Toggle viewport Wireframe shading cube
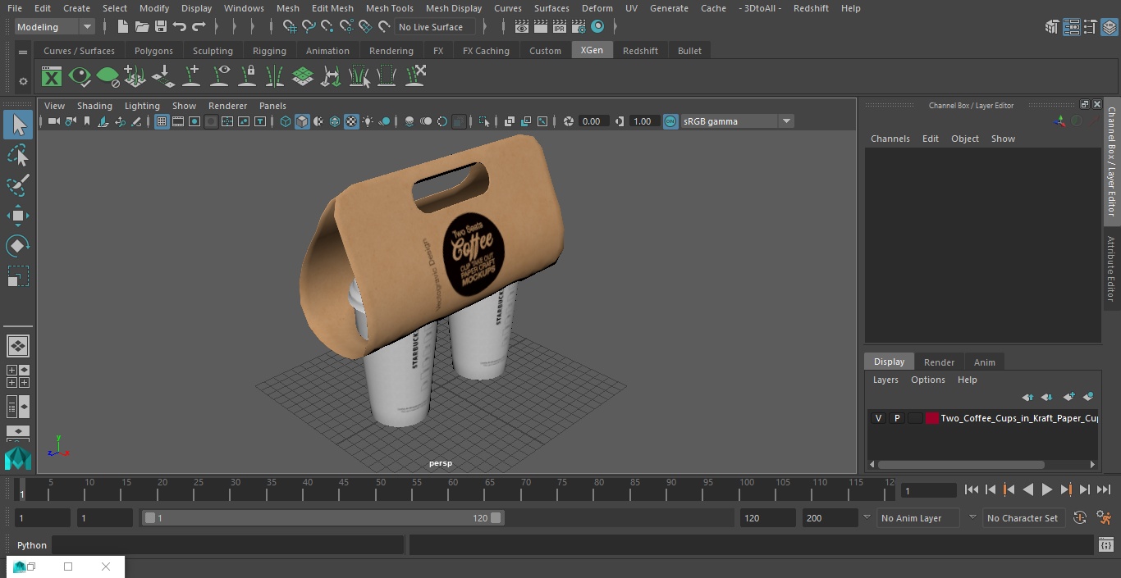 click(286, 121)
